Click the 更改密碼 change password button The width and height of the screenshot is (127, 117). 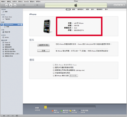pos(74,76)
